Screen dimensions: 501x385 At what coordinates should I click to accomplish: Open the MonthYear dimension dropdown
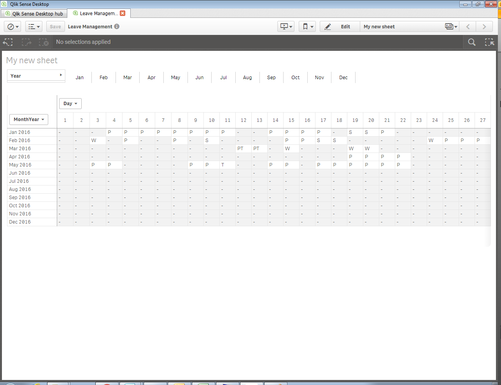(29, 120)
